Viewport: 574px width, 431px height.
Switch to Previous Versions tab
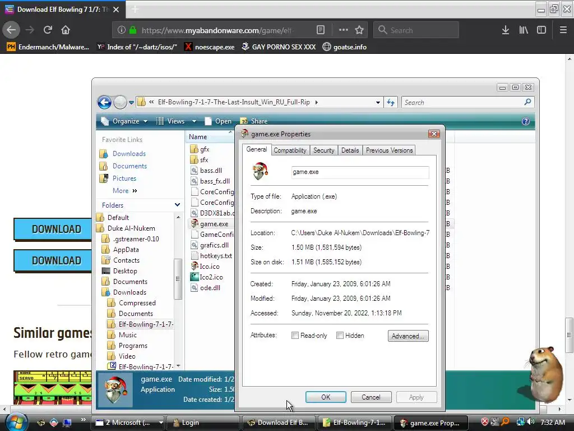coord(389,150)
